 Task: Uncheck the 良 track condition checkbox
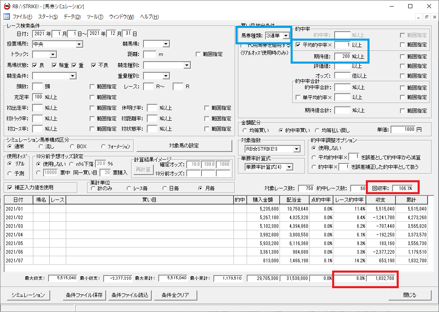click(35, 65)
